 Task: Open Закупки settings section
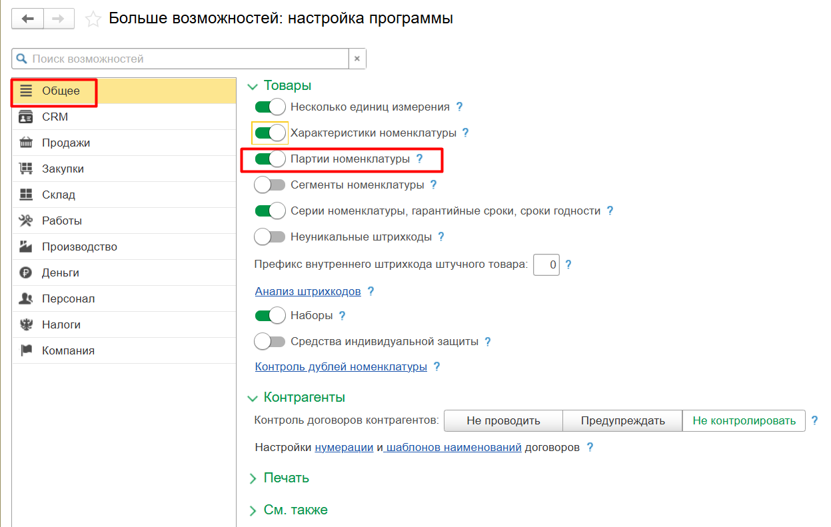click(x=124, y=169)
